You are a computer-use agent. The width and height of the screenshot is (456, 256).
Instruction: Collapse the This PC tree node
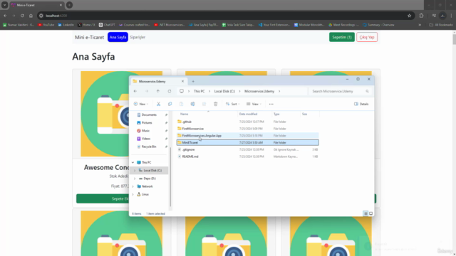(133, 163)
